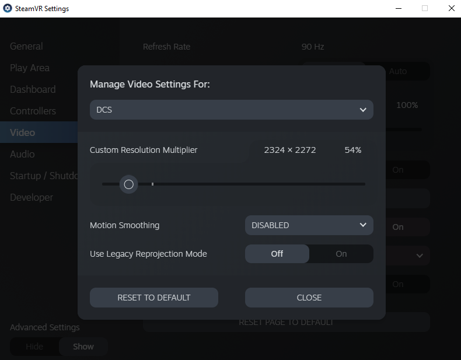Screen dimensions: 461x360
Task: Open the DCS application dropdown
Action: (x=232, y=110)
